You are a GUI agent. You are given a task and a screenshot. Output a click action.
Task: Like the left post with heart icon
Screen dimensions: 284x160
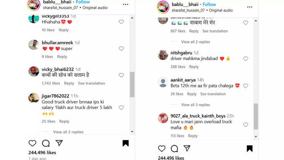pos(33,143)
